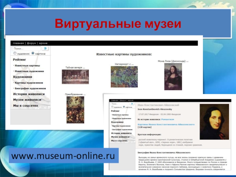Click the 'Мона Лиза (Джоконда) ...' caption
236x177 pixels.
click(173, 61)
